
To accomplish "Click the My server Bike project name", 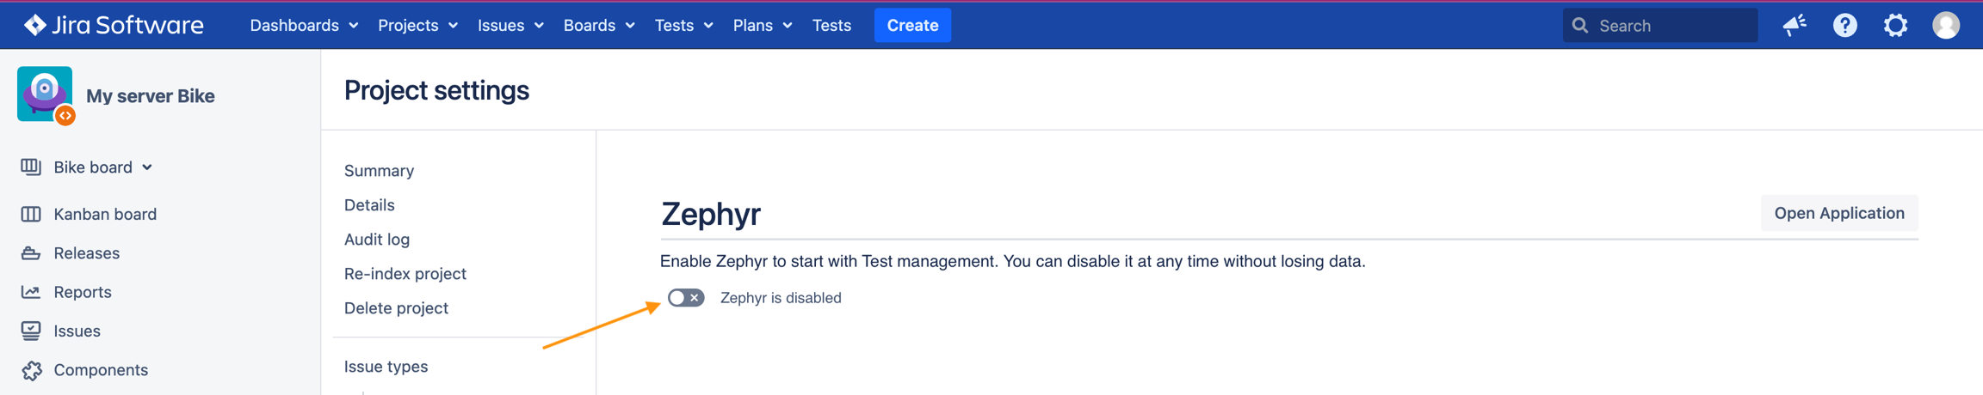I will (x=151, y=96).
